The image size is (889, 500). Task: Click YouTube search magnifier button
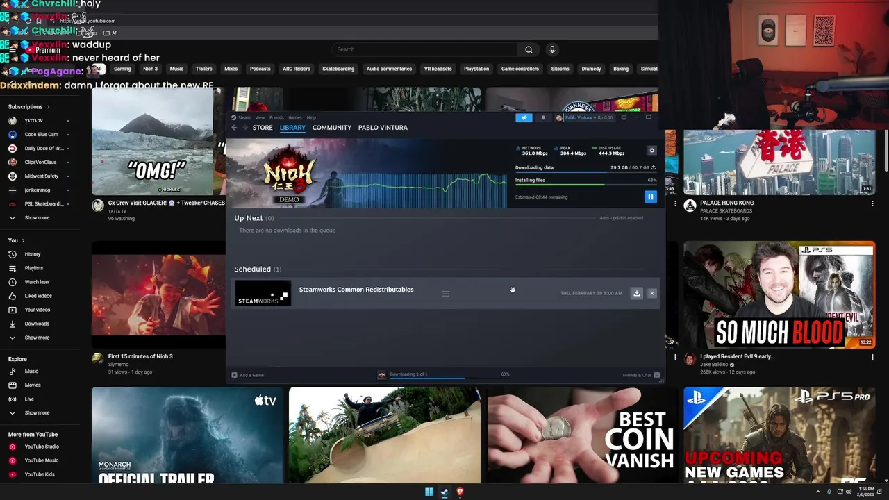coord(529,49)
